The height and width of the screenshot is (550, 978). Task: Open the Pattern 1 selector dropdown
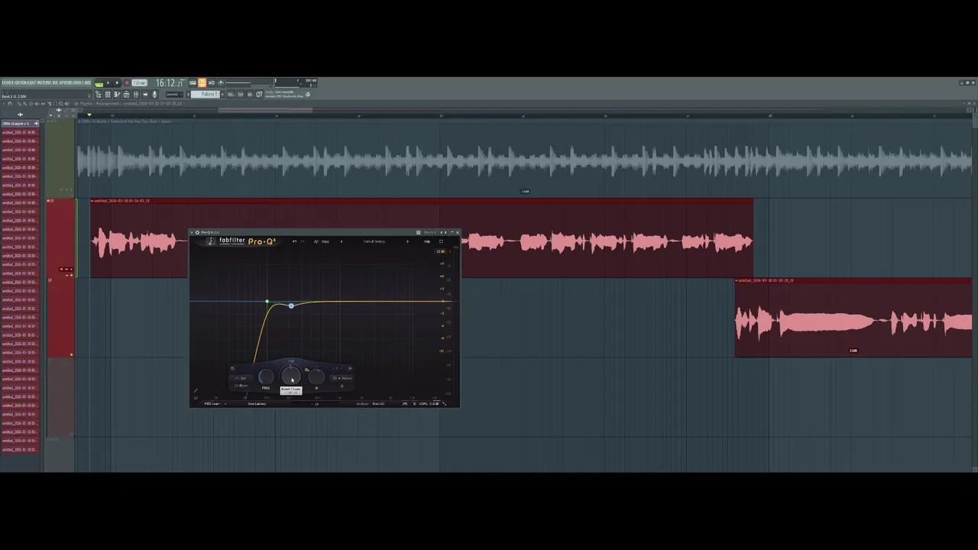206,95
